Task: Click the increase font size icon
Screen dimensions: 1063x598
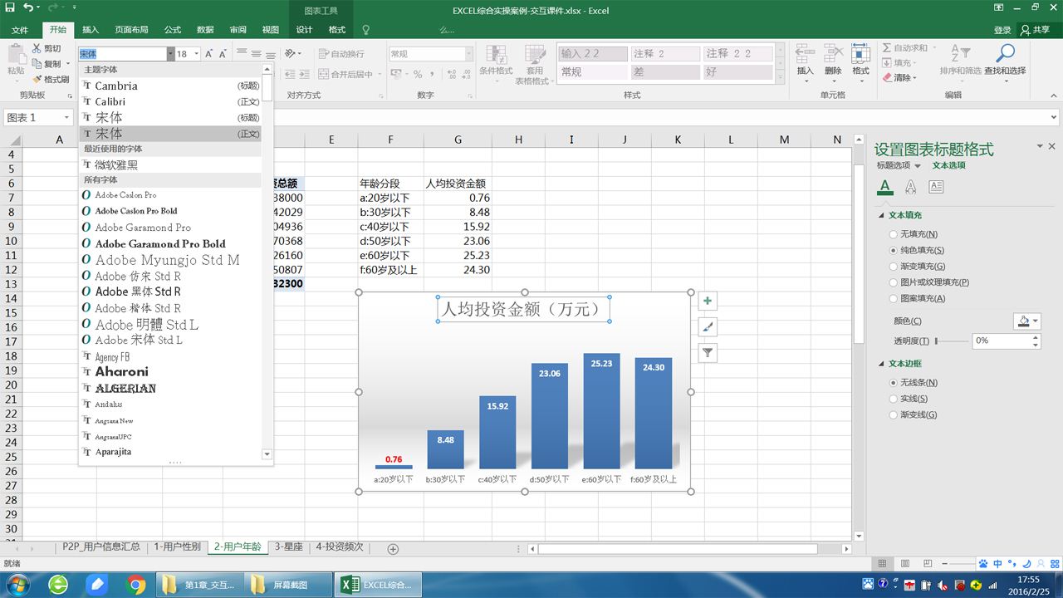Action: click(x=209, y=54)
